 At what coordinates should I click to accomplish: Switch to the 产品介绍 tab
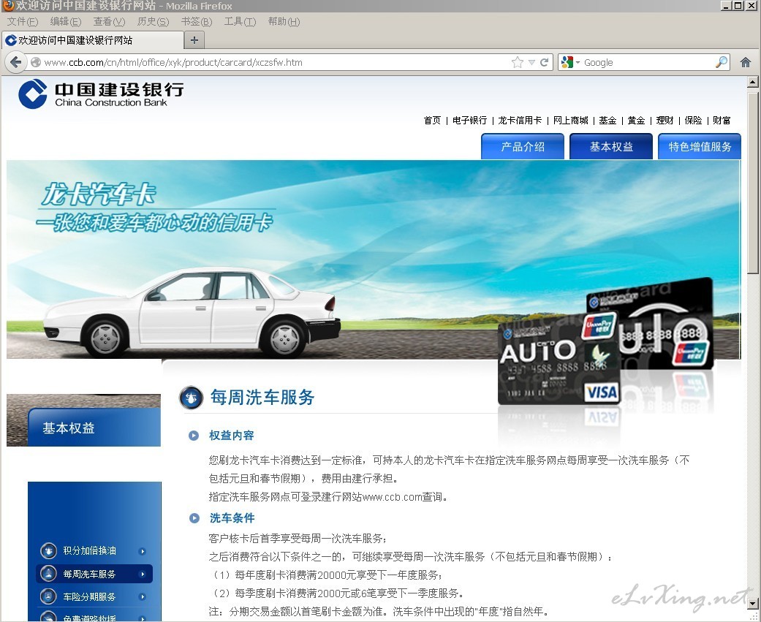click(x=523, y=146)
